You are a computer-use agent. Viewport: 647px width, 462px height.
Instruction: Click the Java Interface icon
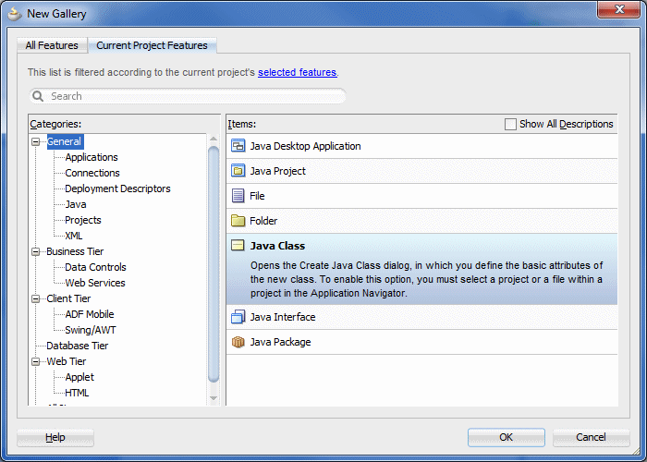click(238, 317)
